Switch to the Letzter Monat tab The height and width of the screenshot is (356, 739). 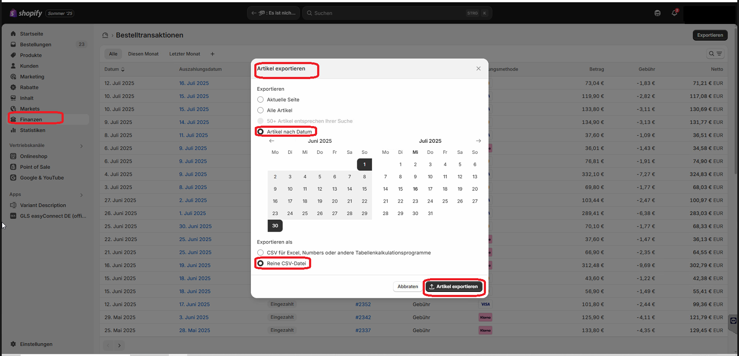(x=185, y=54)
